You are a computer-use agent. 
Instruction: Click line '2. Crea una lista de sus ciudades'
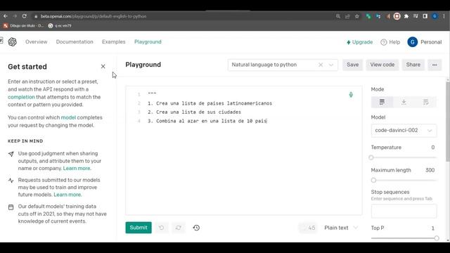[194, 112]
